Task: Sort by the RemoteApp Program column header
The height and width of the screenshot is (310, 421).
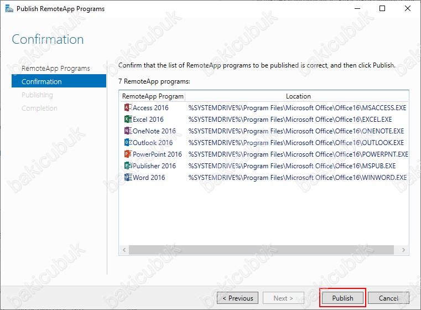Action: coord(153,96)
